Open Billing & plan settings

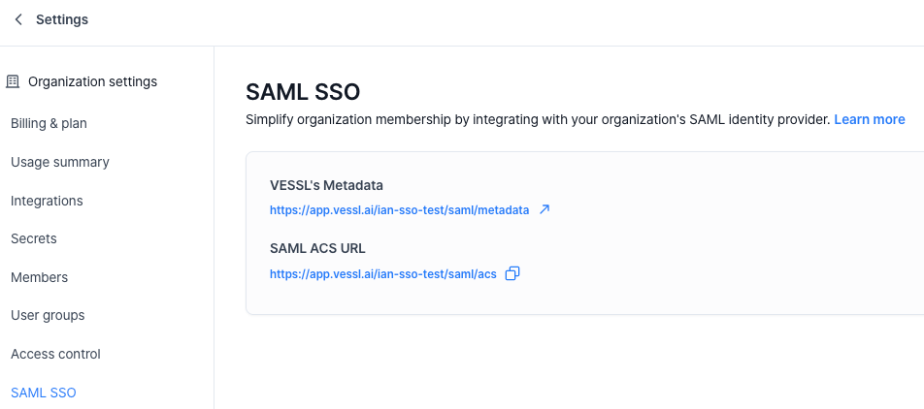click(x=55, y=123)
